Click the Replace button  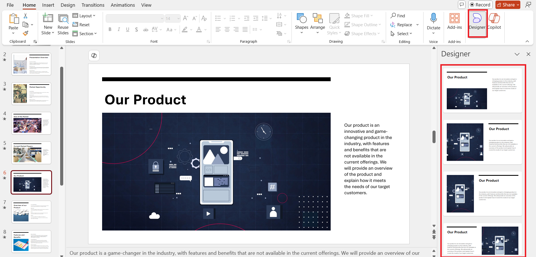pyautogui.click(x=401, y=25)
